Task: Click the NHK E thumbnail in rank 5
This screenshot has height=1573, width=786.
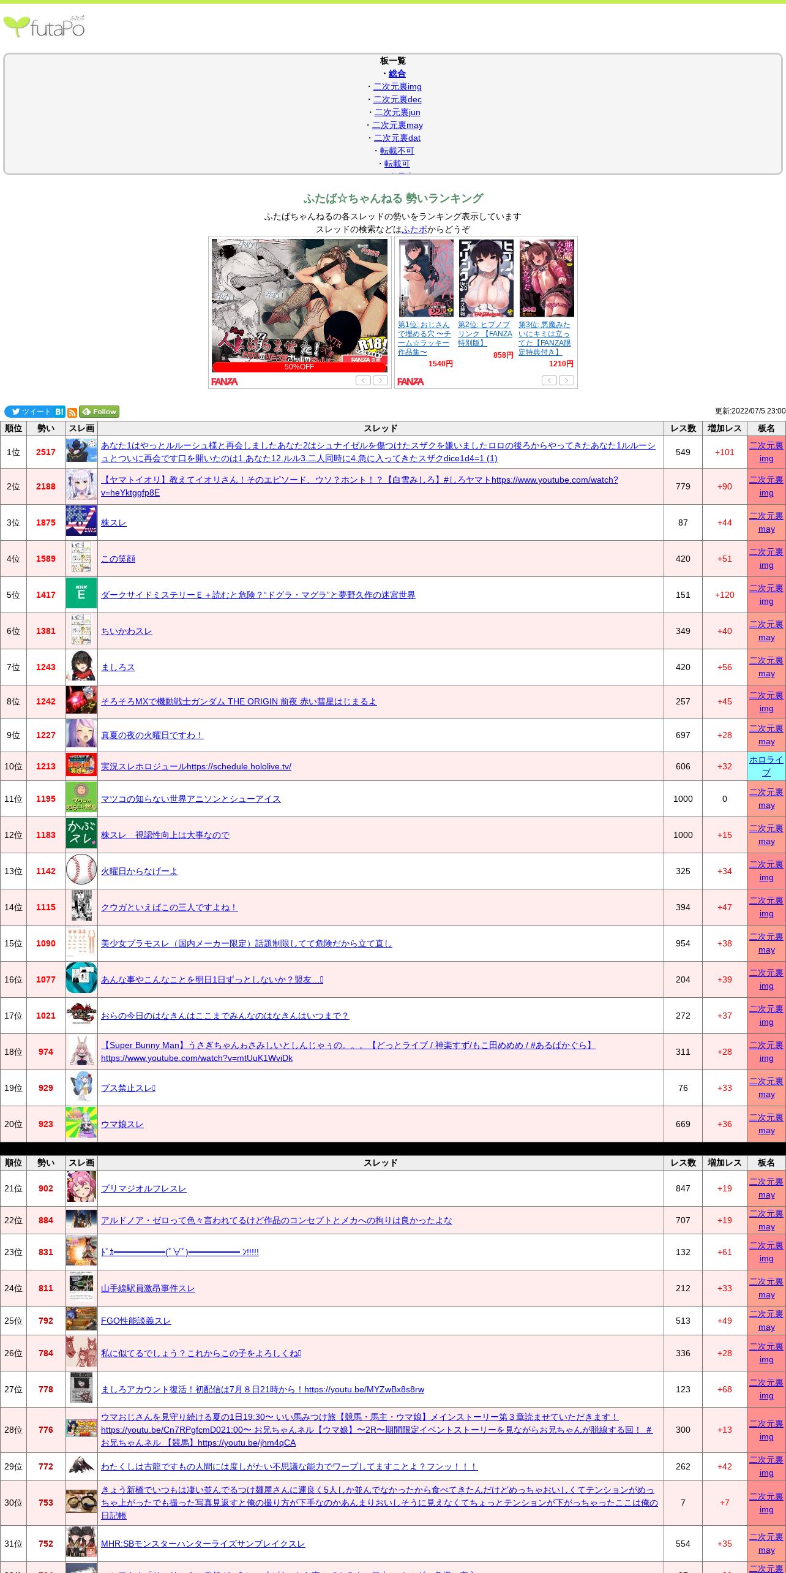Action: coord(81,595)
